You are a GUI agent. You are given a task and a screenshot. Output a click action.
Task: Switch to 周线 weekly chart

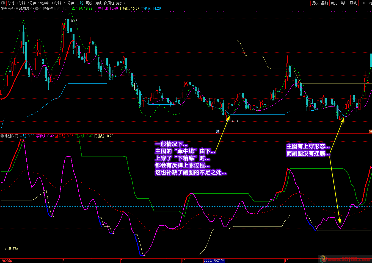89,3
